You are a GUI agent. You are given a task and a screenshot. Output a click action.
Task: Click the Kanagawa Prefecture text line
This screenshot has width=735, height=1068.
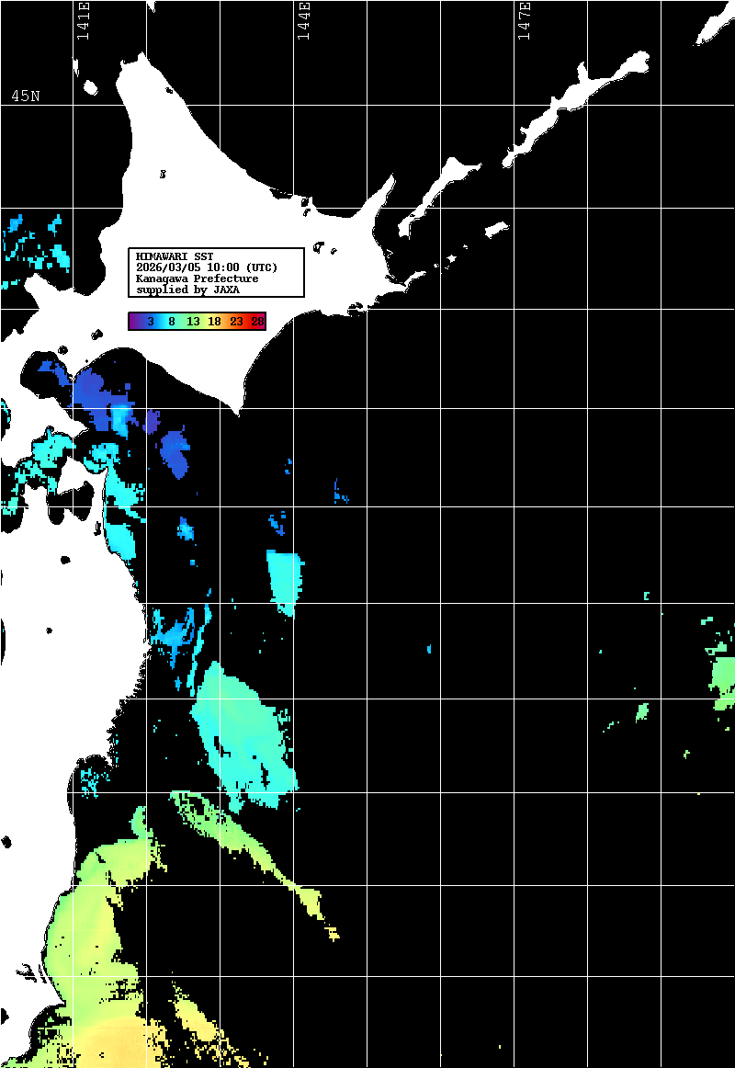[197, 278]
